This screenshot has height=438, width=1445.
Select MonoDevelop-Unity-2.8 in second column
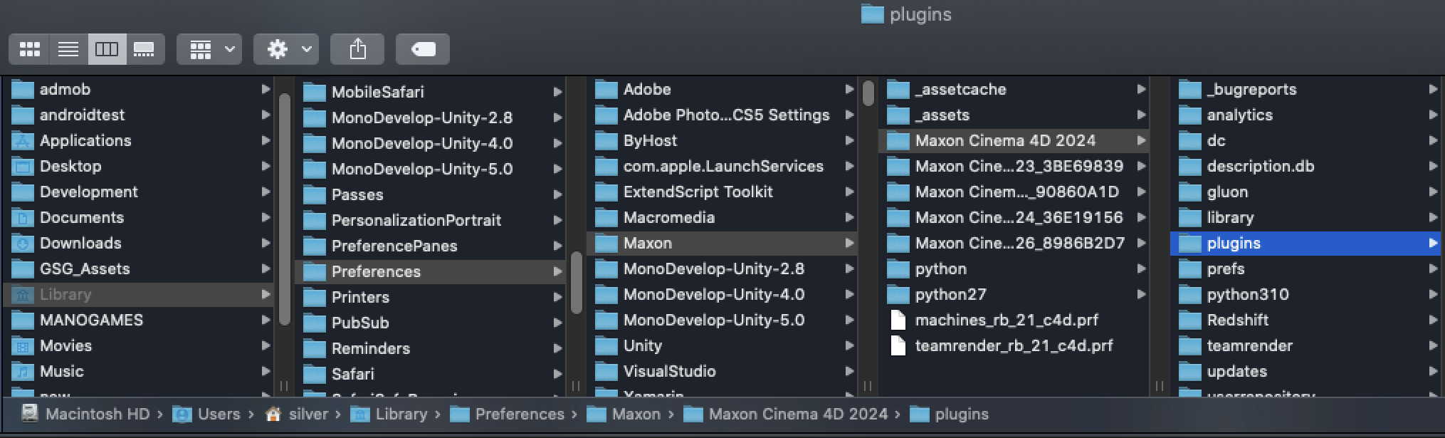(430, 118)
